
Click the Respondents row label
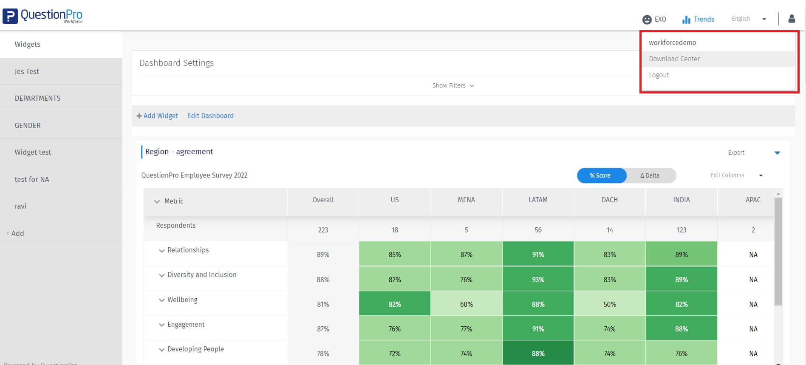click(x=176, y=226)
